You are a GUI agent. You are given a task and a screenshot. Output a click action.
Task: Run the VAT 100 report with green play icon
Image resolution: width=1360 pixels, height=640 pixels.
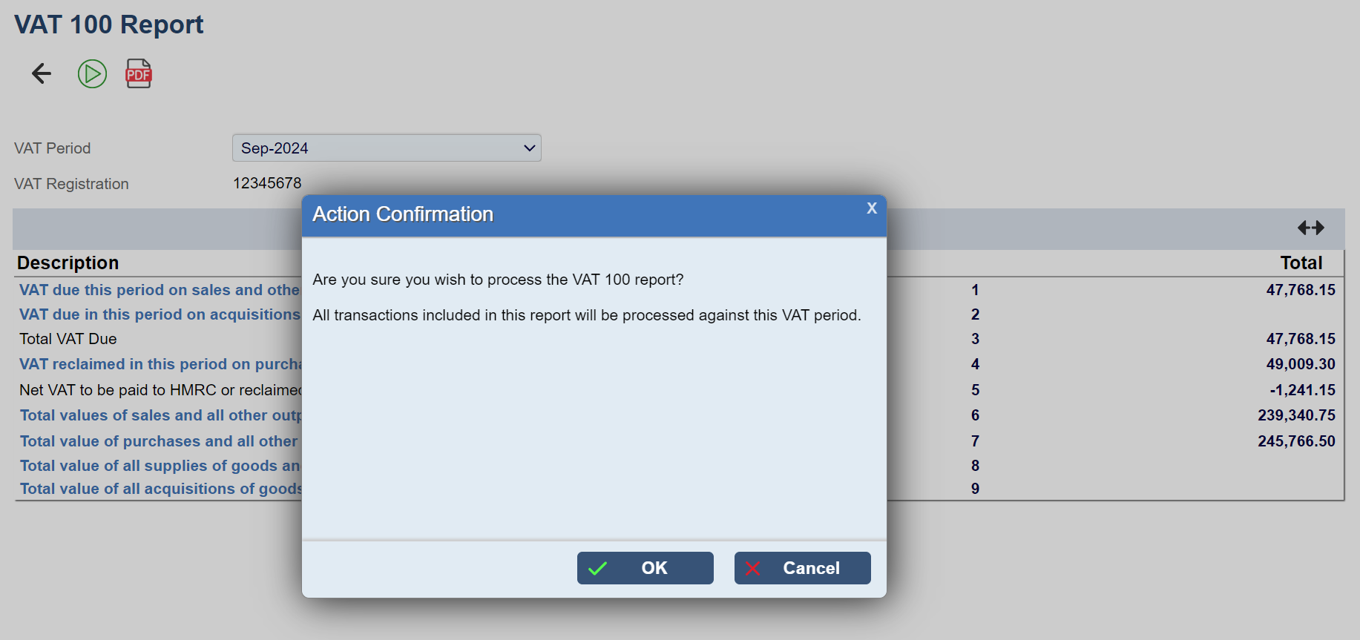coord(92,73)
